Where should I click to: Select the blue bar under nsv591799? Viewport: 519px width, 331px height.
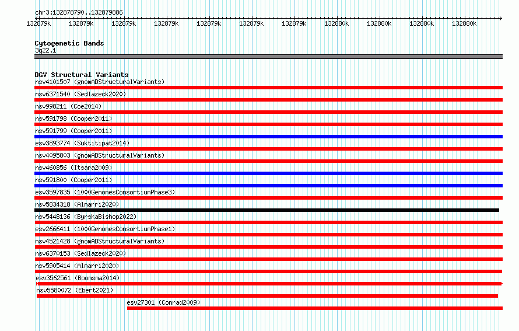pos(268,137)
